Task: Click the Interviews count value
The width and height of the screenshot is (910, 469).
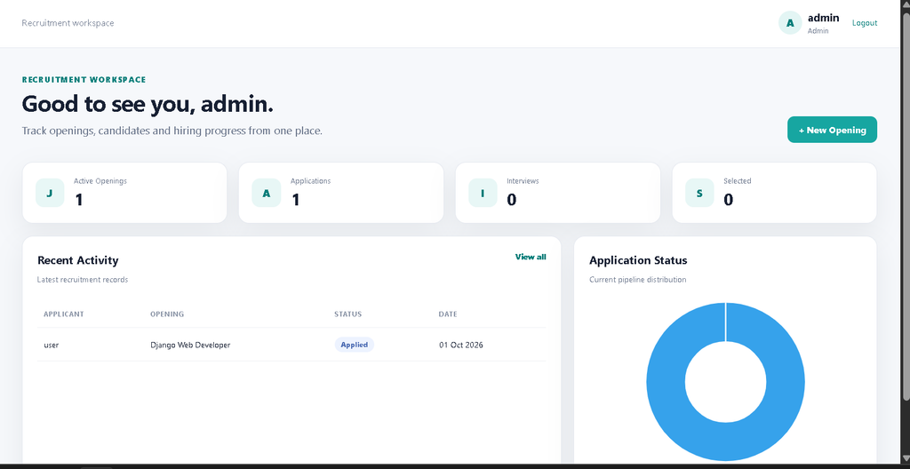Action: click(x=512, y=200)
